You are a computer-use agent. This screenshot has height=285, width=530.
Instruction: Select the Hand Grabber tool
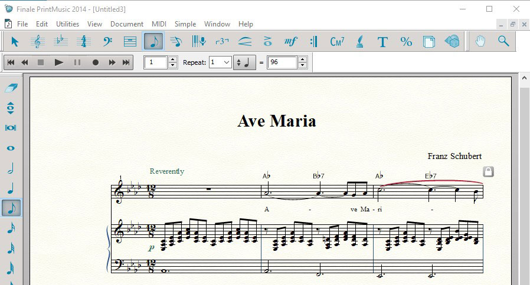pos(480,41)
